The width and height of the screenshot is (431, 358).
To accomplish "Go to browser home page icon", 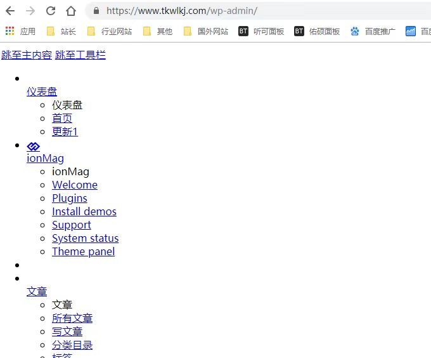I will [71, 11].
